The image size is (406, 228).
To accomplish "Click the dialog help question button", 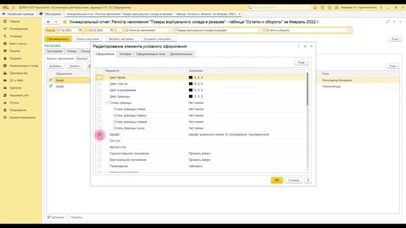I will [x=308, y=180].
